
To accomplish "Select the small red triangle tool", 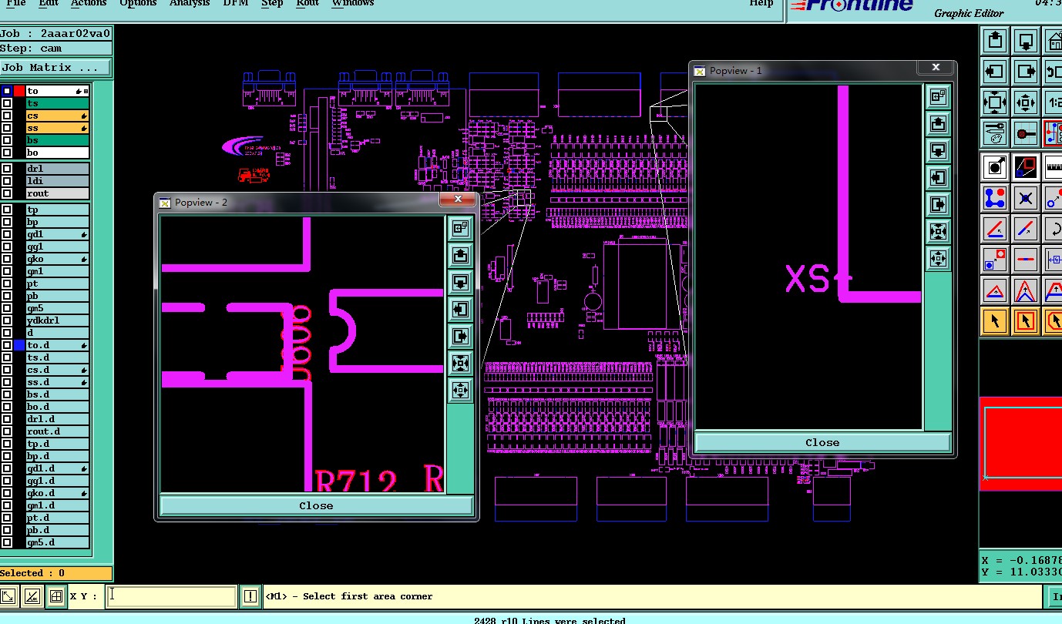I will (996, 290).
